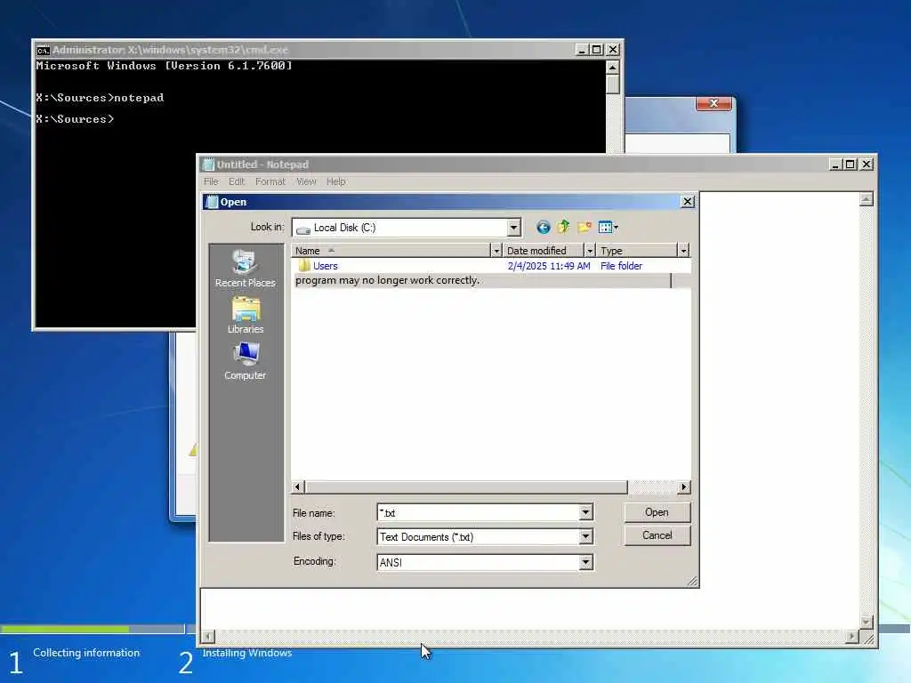This screenshot has height=683, width=911.
Task: Click 'Installing Windows' step label
Action: [x=247, y=654]
